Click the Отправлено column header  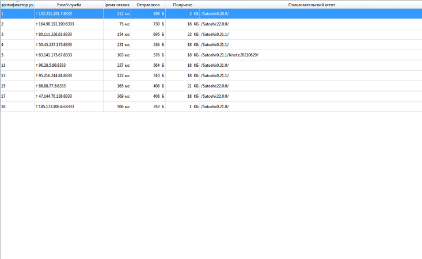tap(148, 5)
